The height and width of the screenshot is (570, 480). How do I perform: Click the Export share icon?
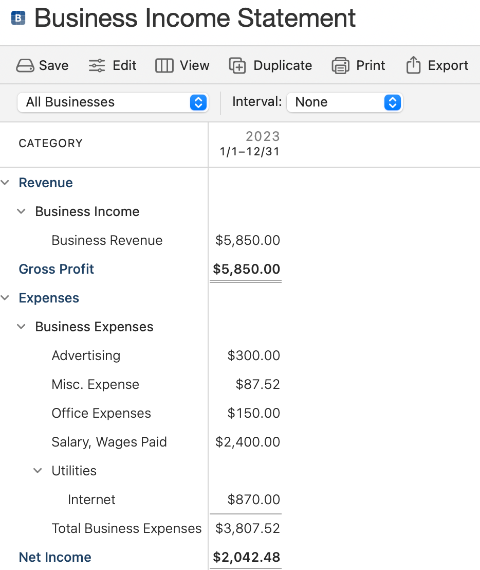tap(413, 66)
